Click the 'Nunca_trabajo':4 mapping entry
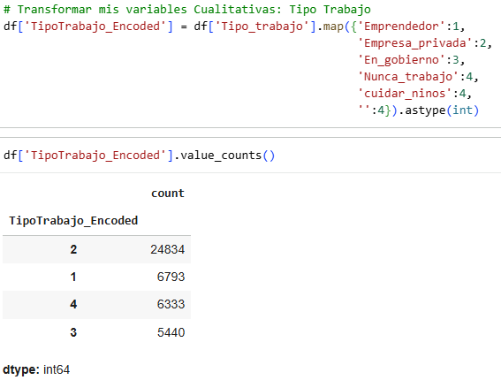 [x=414, y=77]
